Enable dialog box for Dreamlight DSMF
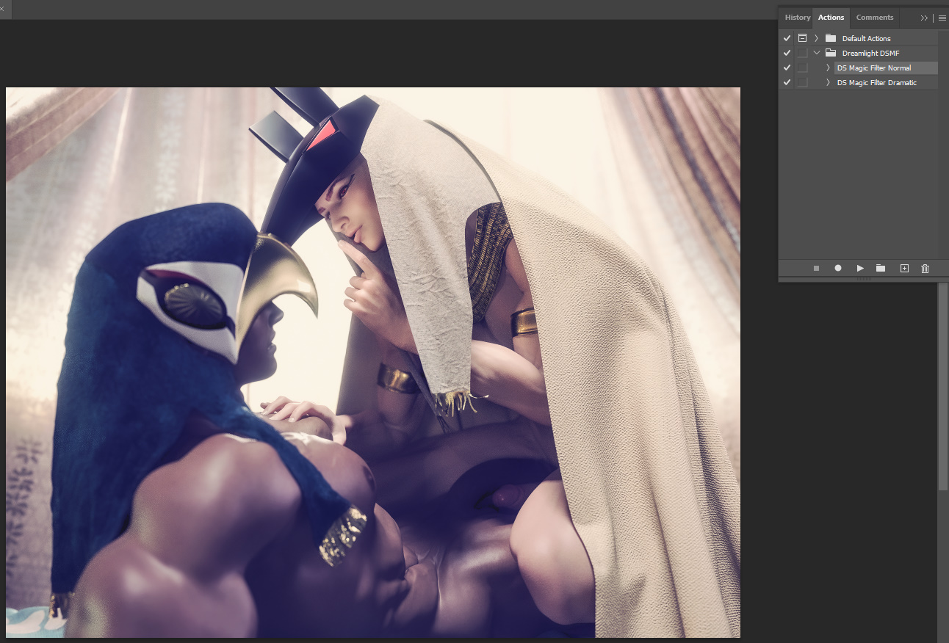This screenshot has height=643, width=949. (x=802, y=53)
